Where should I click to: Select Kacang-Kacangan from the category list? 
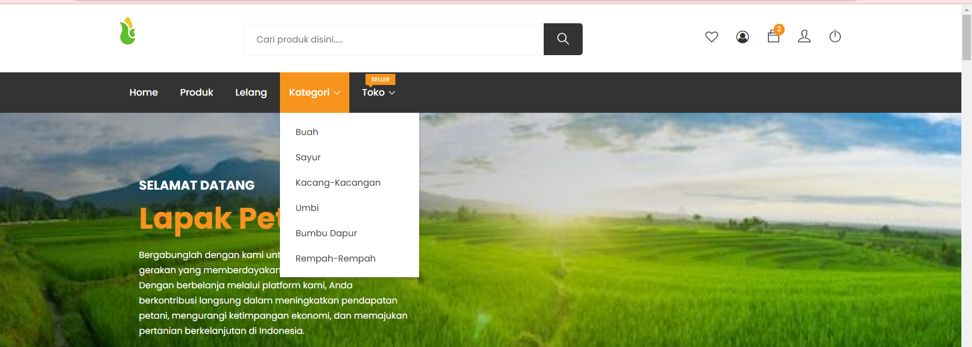coord(338,183)
